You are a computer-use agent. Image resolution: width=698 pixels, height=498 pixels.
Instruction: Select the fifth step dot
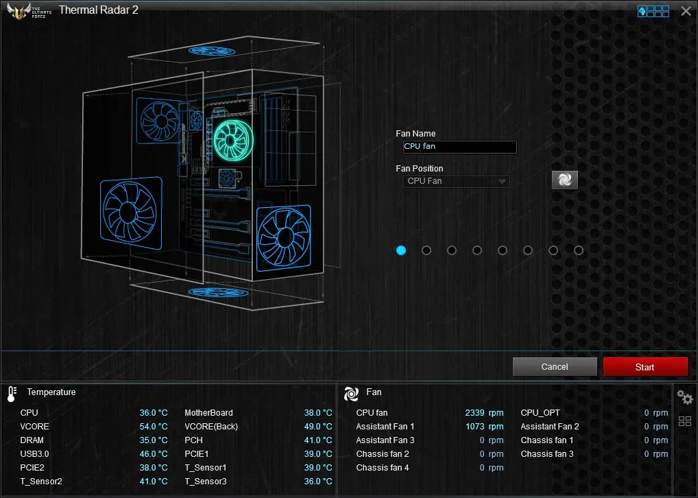[x=503, y=250]
